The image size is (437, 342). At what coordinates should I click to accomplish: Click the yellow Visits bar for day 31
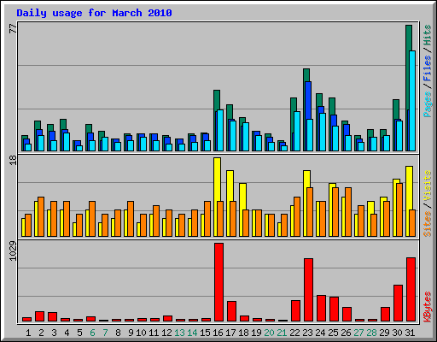[x=409, y=188]
